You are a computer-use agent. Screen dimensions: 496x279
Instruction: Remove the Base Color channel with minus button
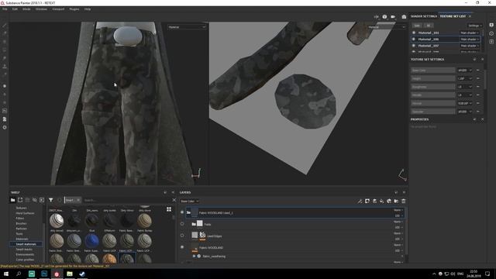tap(478, 71)
